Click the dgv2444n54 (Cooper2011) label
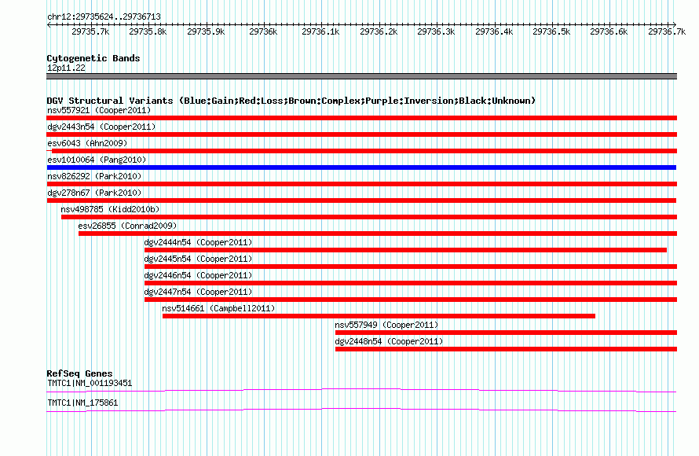 click(x=198, y=242)
